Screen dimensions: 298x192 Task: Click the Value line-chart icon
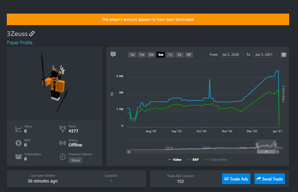18,129
